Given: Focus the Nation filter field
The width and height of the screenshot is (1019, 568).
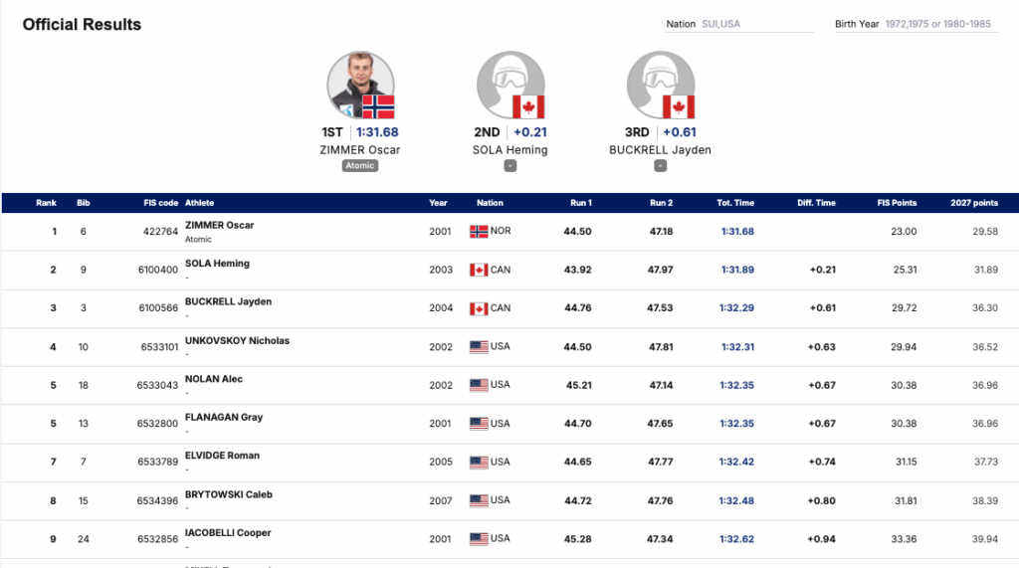Looking at the screenshot, I should point(756,24).
